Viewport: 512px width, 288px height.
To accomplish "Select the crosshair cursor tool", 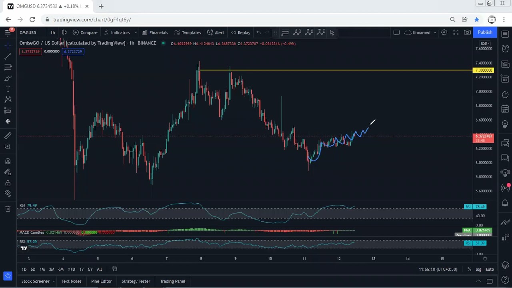I will point(8,46).
